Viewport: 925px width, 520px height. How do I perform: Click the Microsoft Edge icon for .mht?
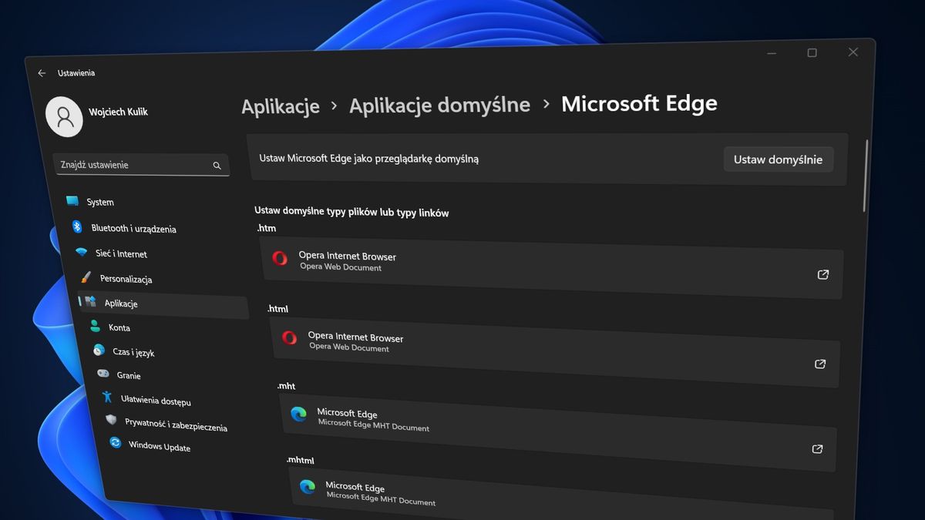[x=299, y=415]
